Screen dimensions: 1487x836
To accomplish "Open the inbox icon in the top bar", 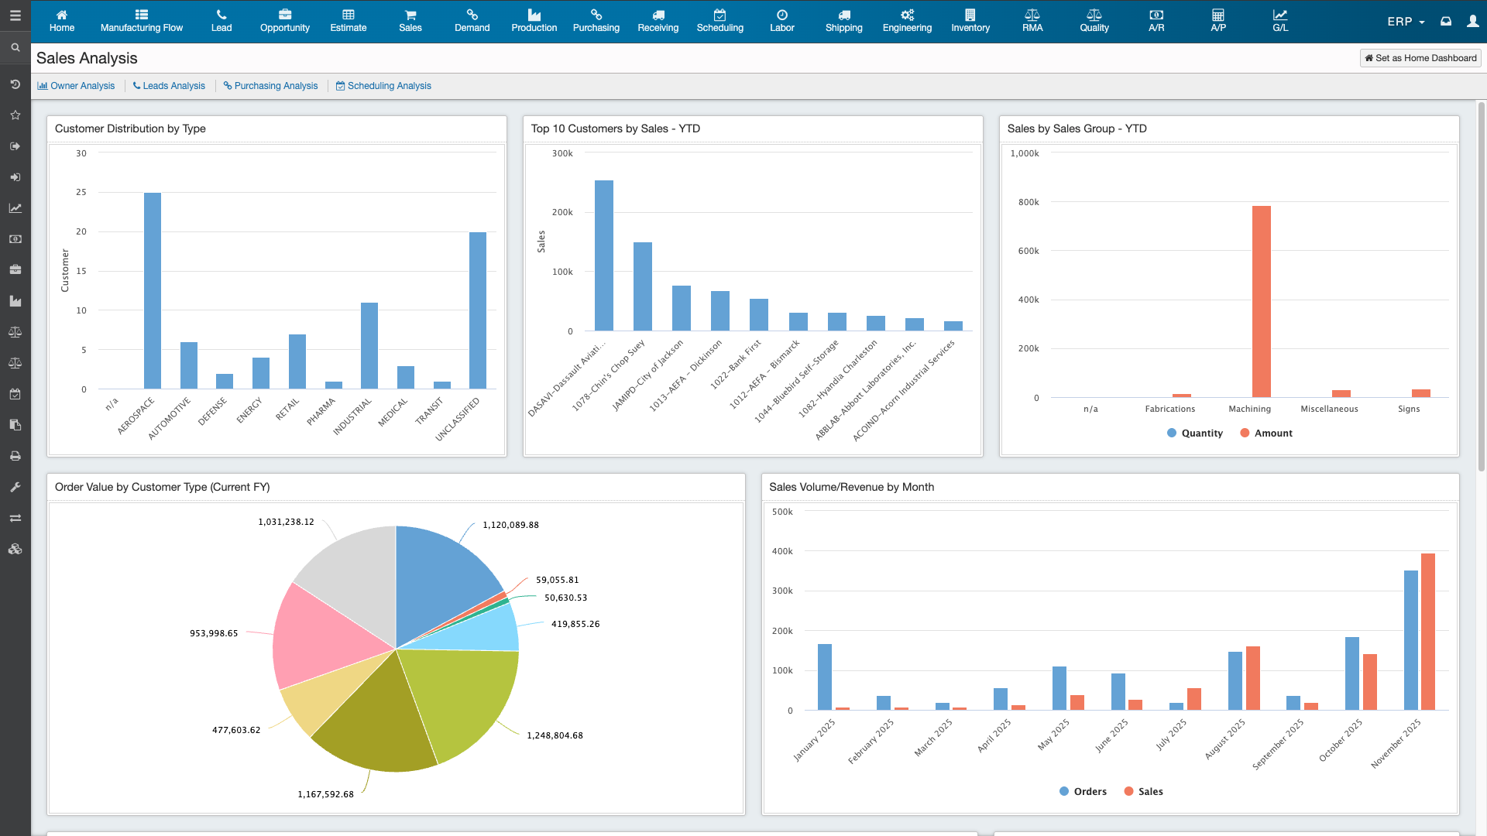I will click(x=1446, y=21).
